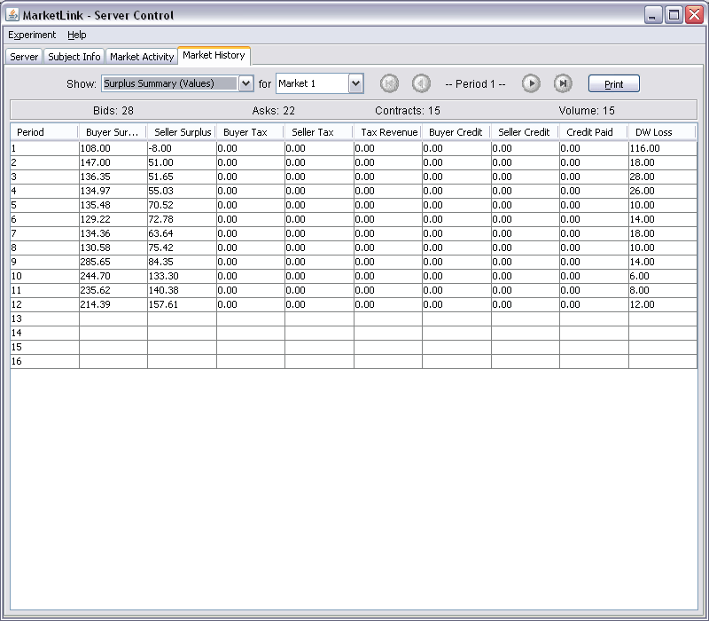Select seller surplus value 75.42

coord(182,248)
